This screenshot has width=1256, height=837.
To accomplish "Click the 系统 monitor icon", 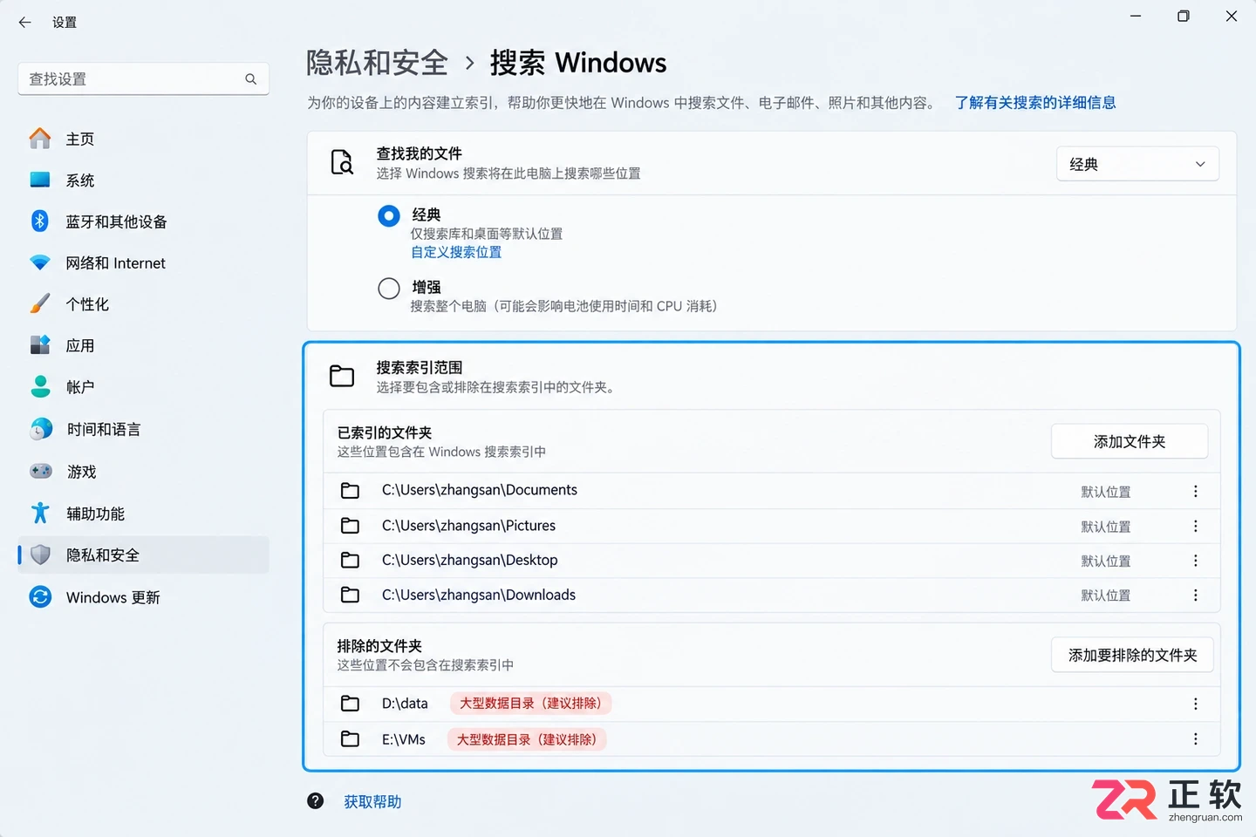I will click(x=40, y=180).
